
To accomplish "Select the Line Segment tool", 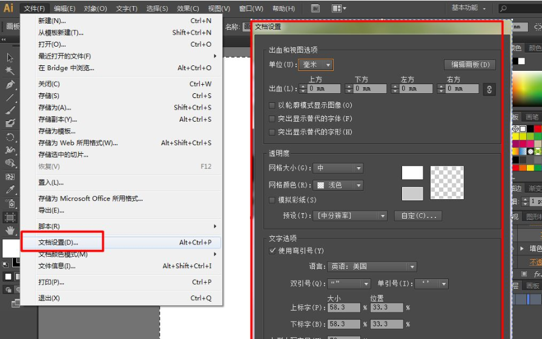I will [x=10, y=97].
